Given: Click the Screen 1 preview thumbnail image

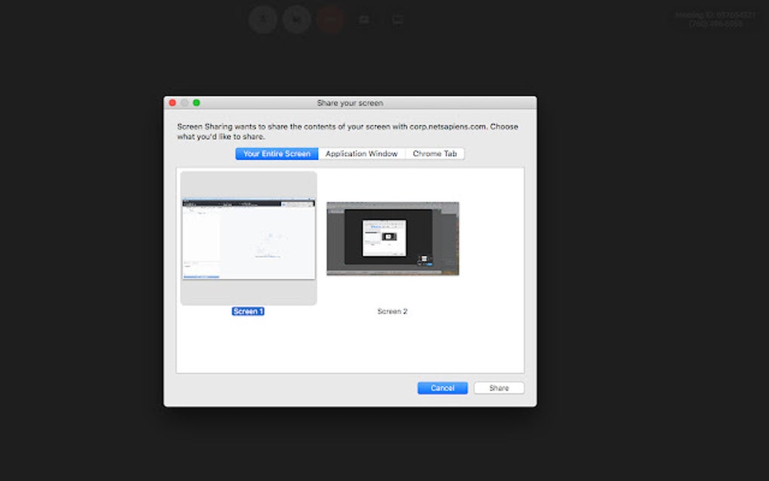Looking at the screenshot, I should click(x=249, y=237).
